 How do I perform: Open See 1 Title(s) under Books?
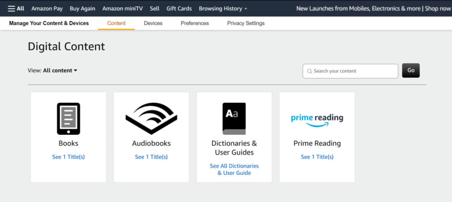pos(68,157)
